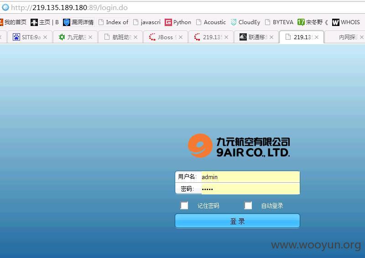Click the 登录 login button
This screenshot has width=365, height=258.
click(x=237, y=221)
